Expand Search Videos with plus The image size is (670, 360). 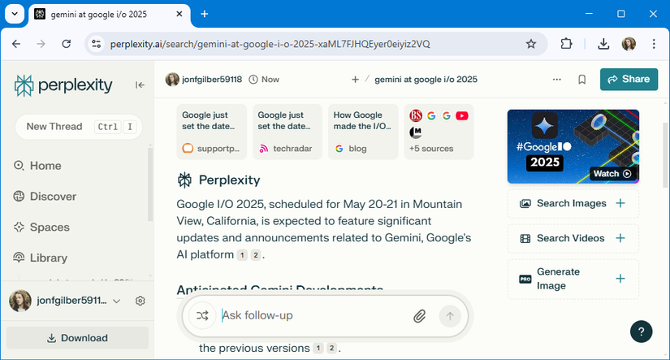pos(620,238)
